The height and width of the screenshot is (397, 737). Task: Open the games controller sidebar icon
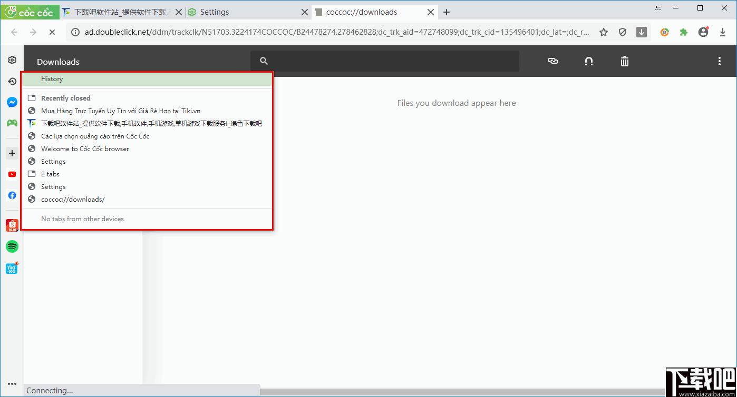pyautogui.click(x=12, y=123)
